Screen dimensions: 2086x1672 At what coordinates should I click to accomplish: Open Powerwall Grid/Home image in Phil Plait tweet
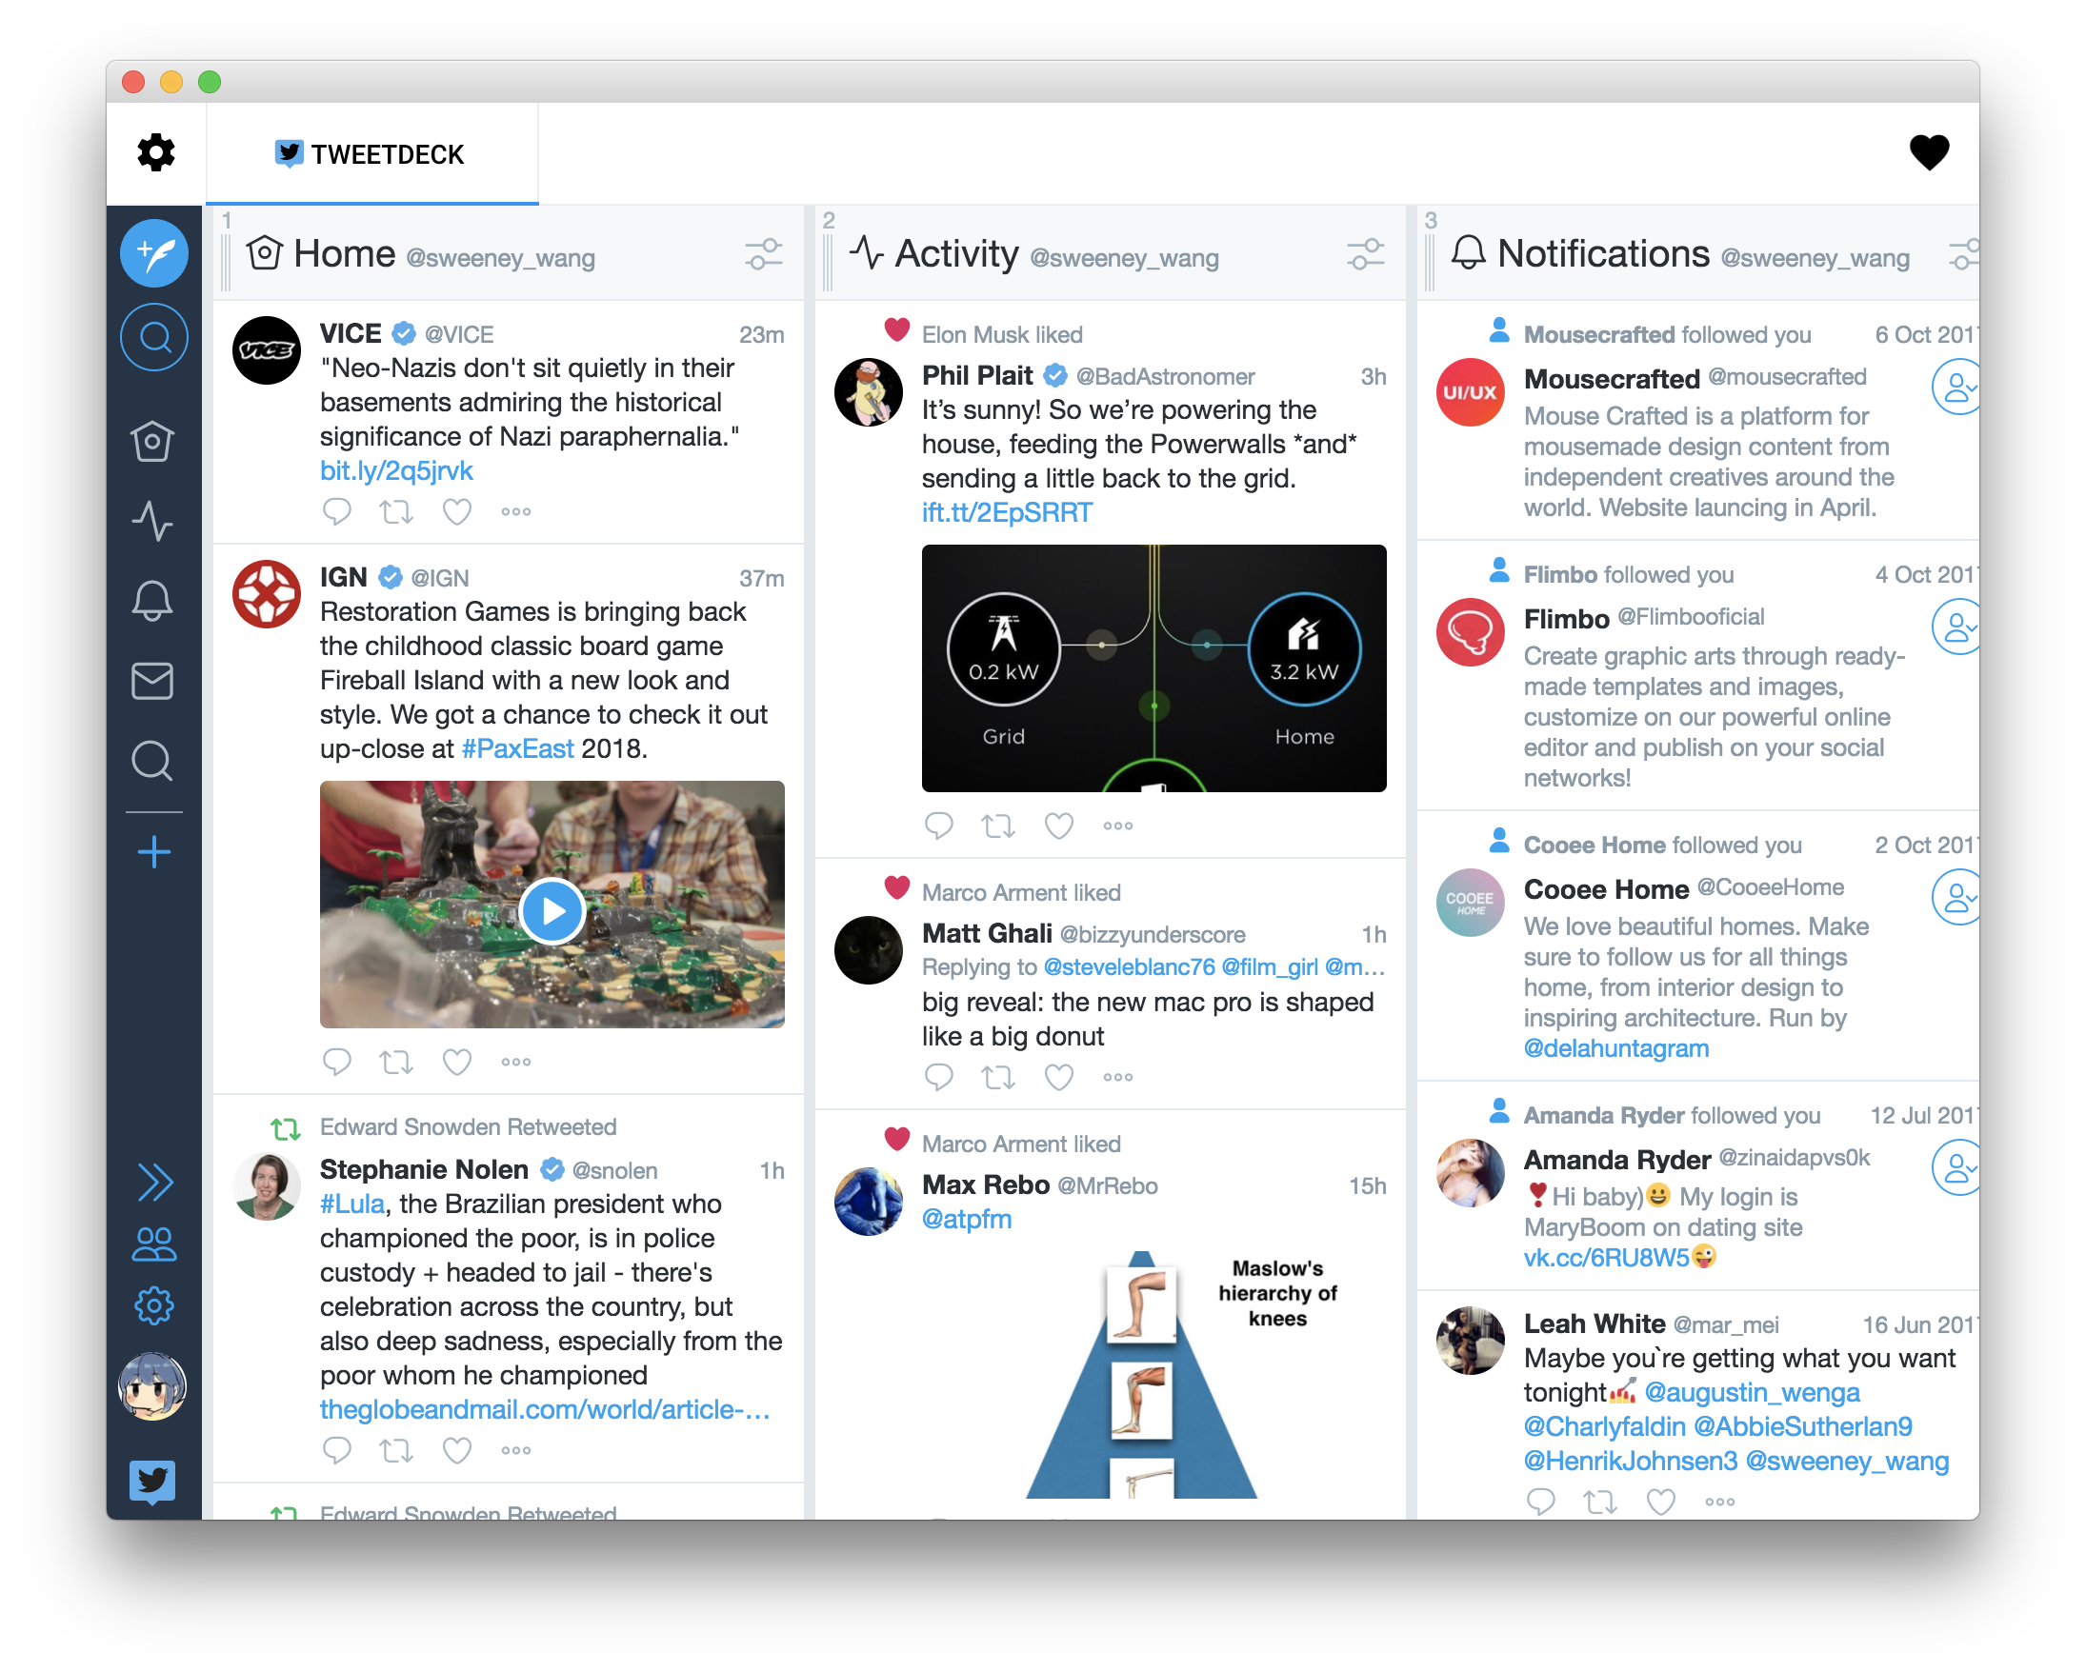click(1153, 668)
